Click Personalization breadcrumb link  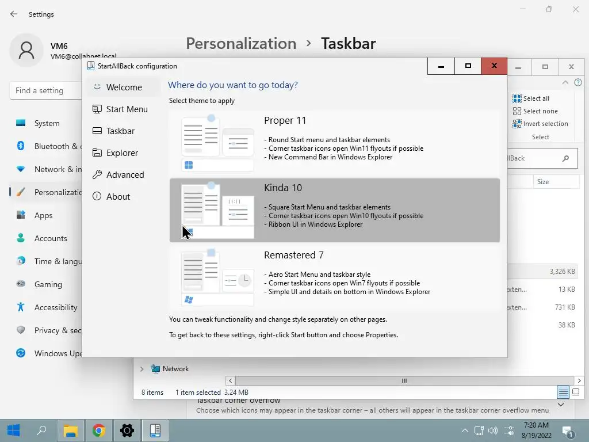241,44
